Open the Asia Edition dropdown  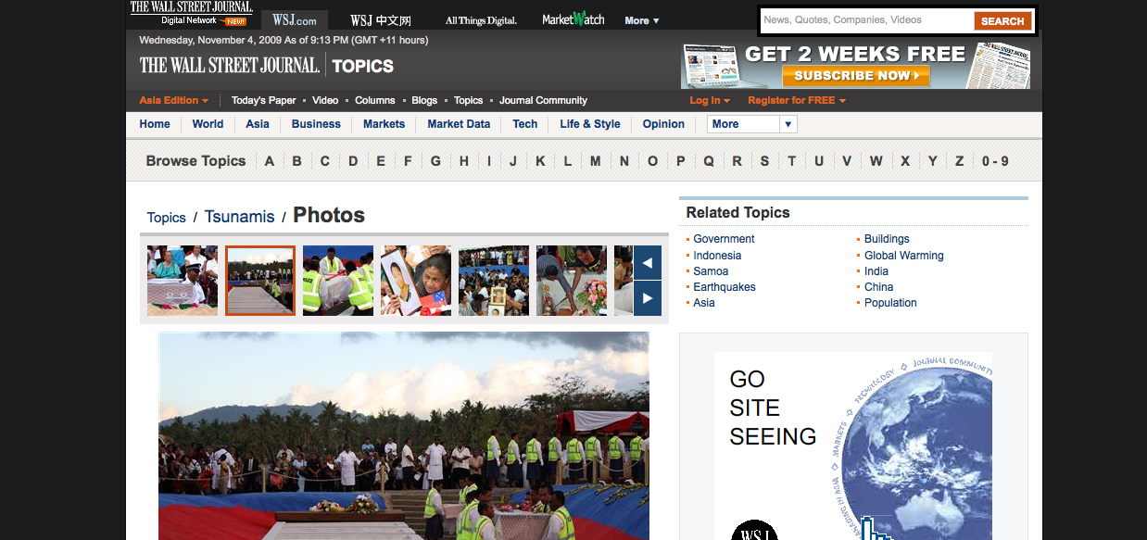pos(173,100)
